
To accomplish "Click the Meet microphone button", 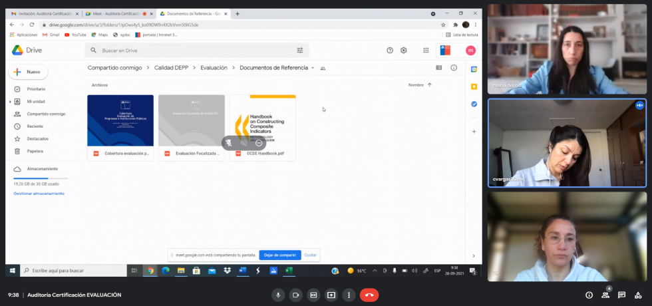I will pyautogui.click(x=278, y=295).
